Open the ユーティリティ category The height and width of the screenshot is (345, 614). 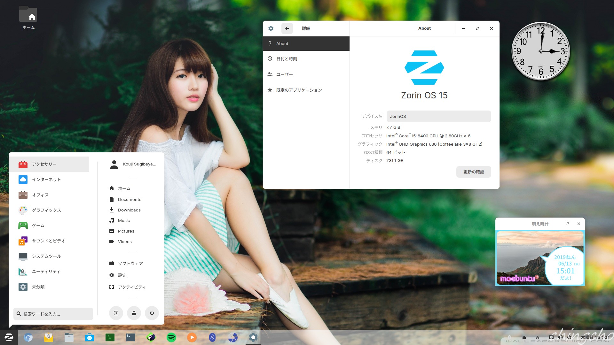pos(49,272)
